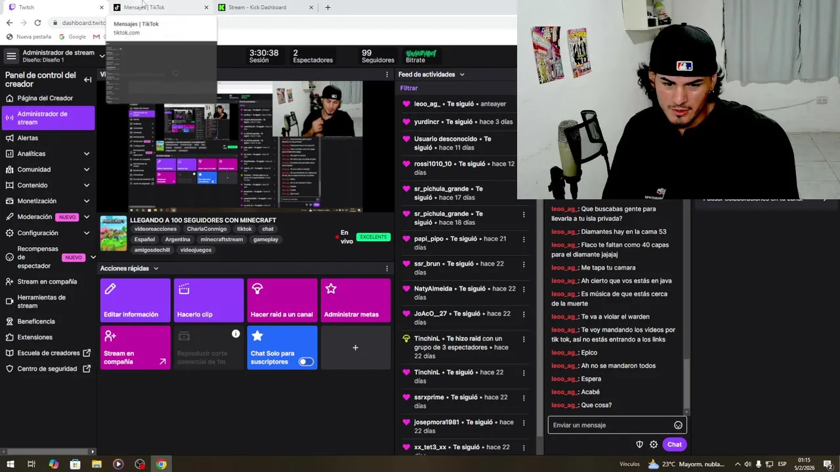Click the clapperboard icon on Hacerlo clip
The height and width of the screenshot is (472, 840).
tap(184, 289)
